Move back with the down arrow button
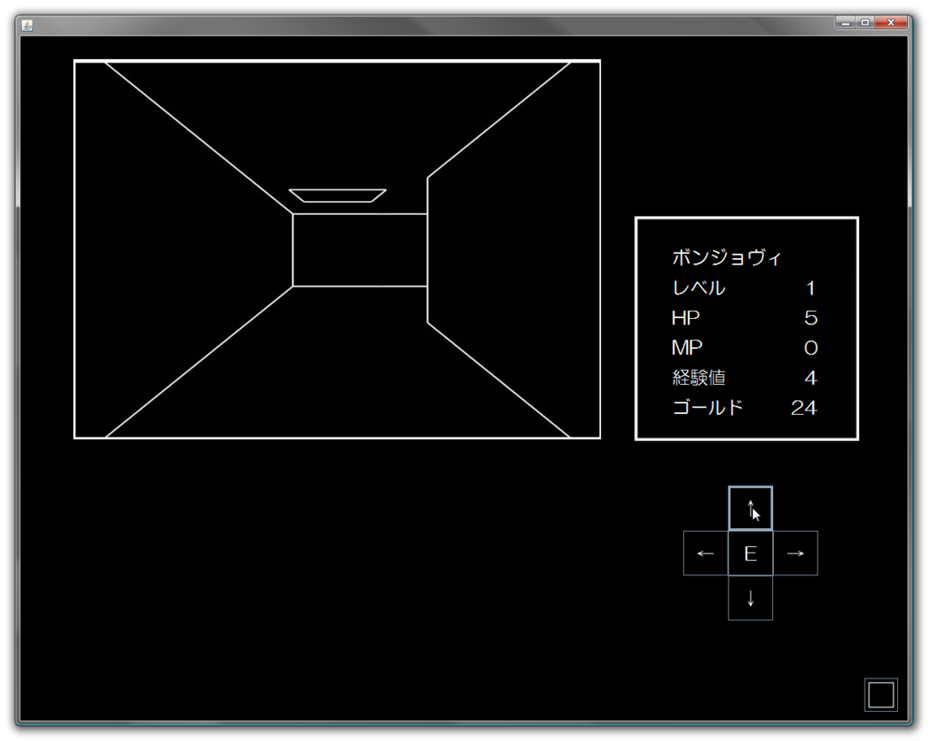 750,598
